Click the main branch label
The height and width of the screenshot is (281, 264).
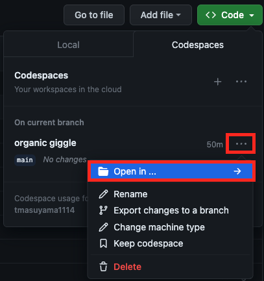tap(25, 160)
